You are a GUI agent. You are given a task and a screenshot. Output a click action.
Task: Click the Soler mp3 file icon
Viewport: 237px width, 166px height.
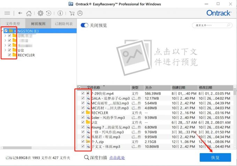point(88,117)
